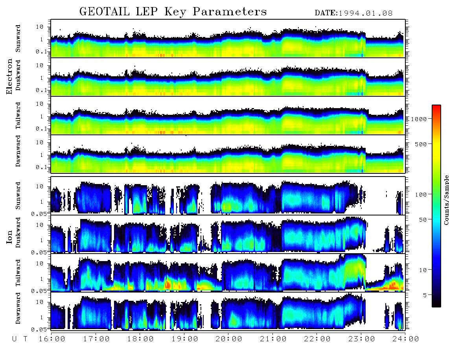Click inside the Ion Sunward spectrogram panel
This screenshot has height=346, width=449.
click(x=228, y=196)
